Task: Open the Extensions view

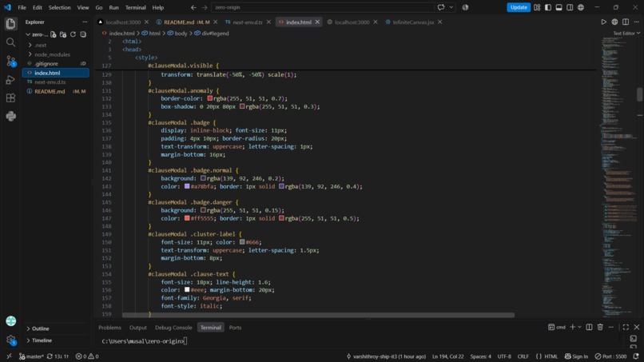Action: click(x=10, y=97)
